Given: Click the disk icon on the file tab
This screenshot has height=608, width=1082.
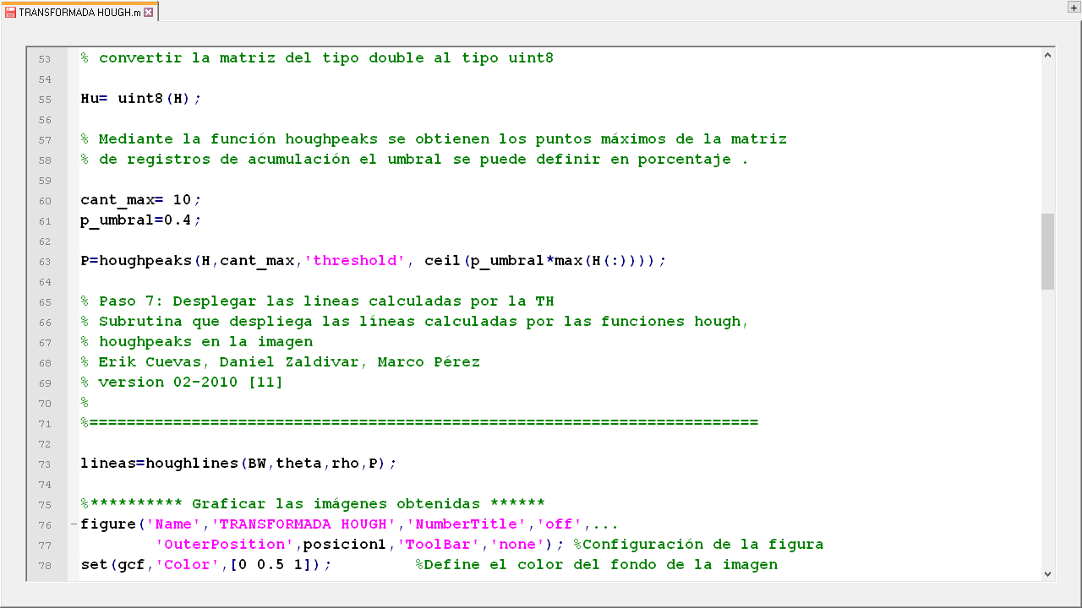Looking at the screenshot, I should tap(11, 13).
